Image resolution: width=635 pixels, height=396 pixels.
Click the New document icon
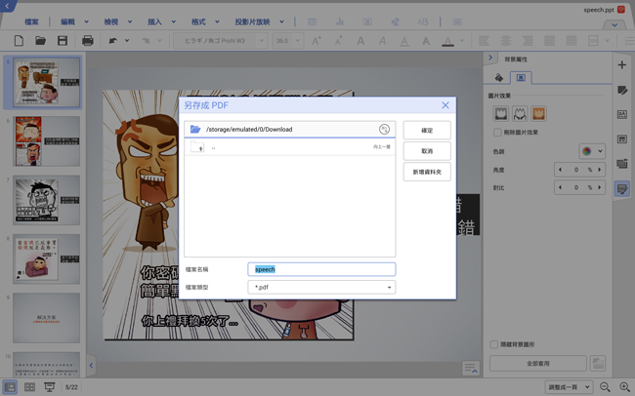(x=19, y=40)
